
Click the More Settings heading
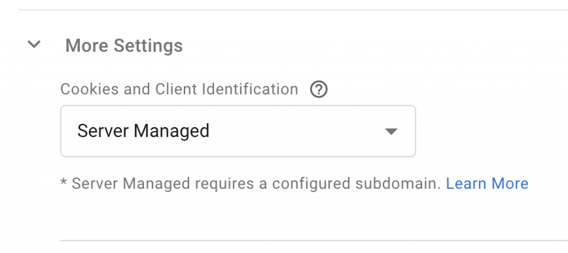click(124, 45)
